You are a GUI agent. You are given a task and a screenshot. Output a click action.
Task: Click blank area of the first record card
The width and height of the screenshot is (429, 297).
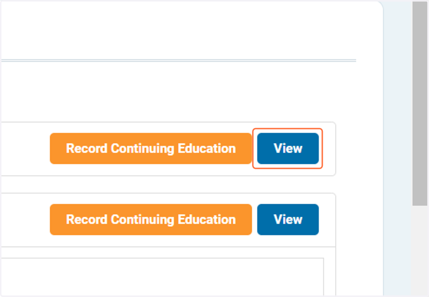[25, 148]
